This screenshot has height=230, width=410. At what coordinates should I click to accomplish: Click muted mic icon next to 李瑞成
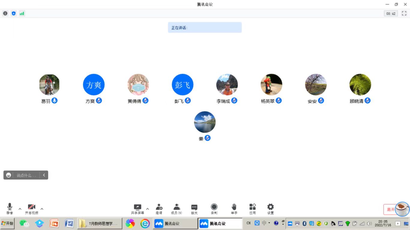coord(234,101)
